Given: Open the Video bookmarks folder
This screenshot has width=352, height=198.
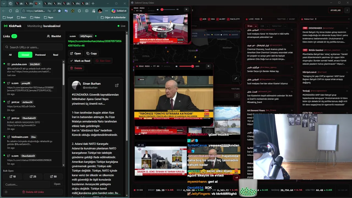Looking at the screenshot, I should point(35,17).
